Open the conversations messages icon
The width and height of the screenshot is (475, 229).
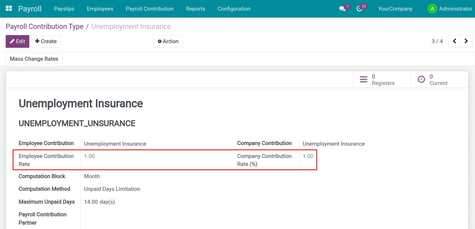click(342, 9)
